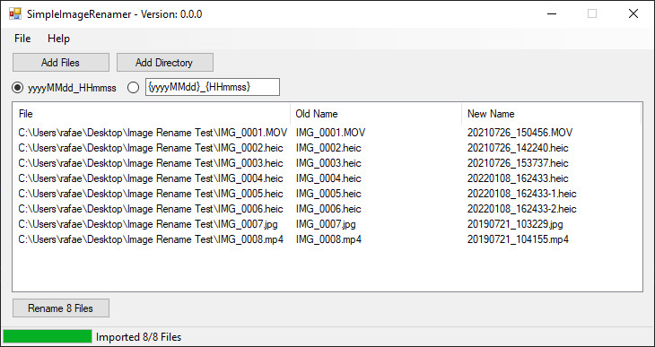
Task: Click new name 20210726_142240.heic
Action: (518, 148)
